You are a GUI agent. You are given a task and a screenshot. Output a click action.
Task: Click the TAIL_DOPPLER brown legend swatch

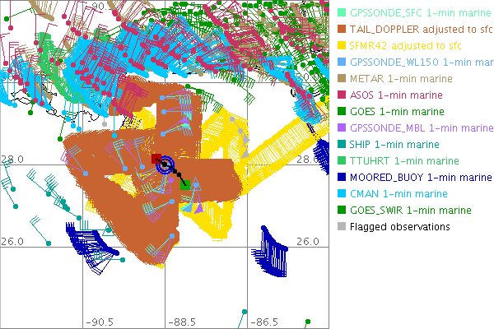343,30
